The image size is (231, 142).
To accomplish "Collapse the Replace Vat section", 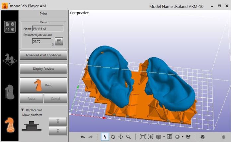I will [22, 110].
